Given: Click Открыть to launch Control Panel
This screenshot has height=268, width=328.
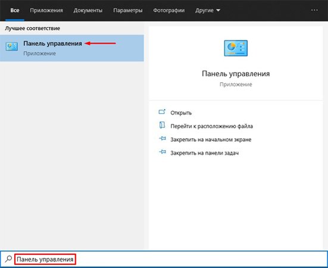Looking at the screenshot, I should click(x=181, y=113).
